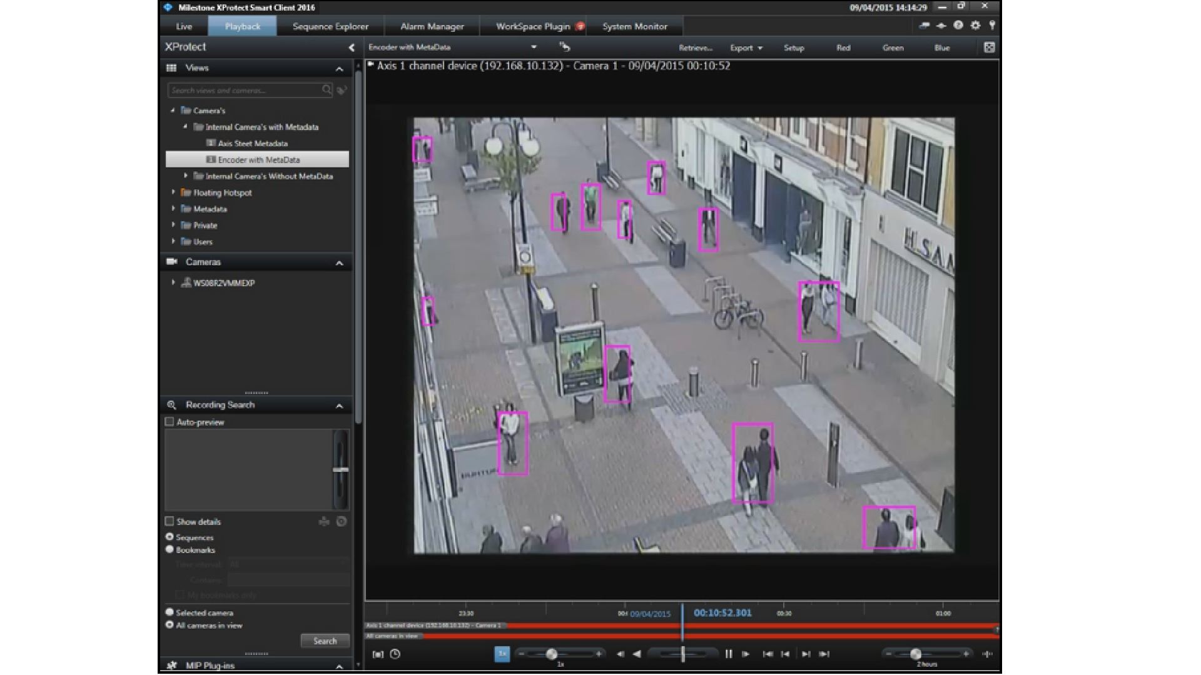Toggle full screen mode icon
The image size is (1201, 675).
[x=941, y=26]
